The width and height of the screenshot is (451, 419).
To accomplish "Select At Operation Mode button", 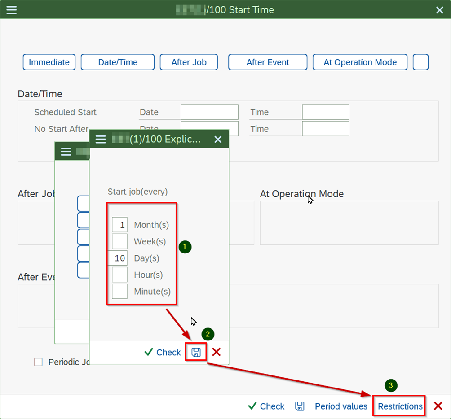I will [360, 62].
